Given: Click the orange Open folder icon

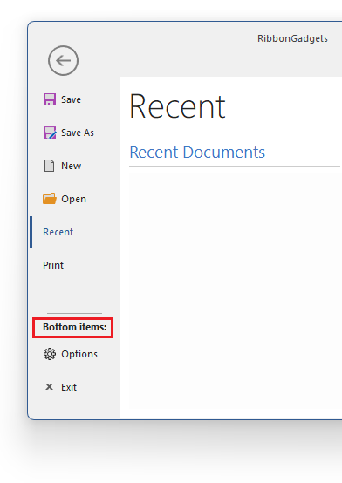Looking at the screenshot, I should (50, 199).
